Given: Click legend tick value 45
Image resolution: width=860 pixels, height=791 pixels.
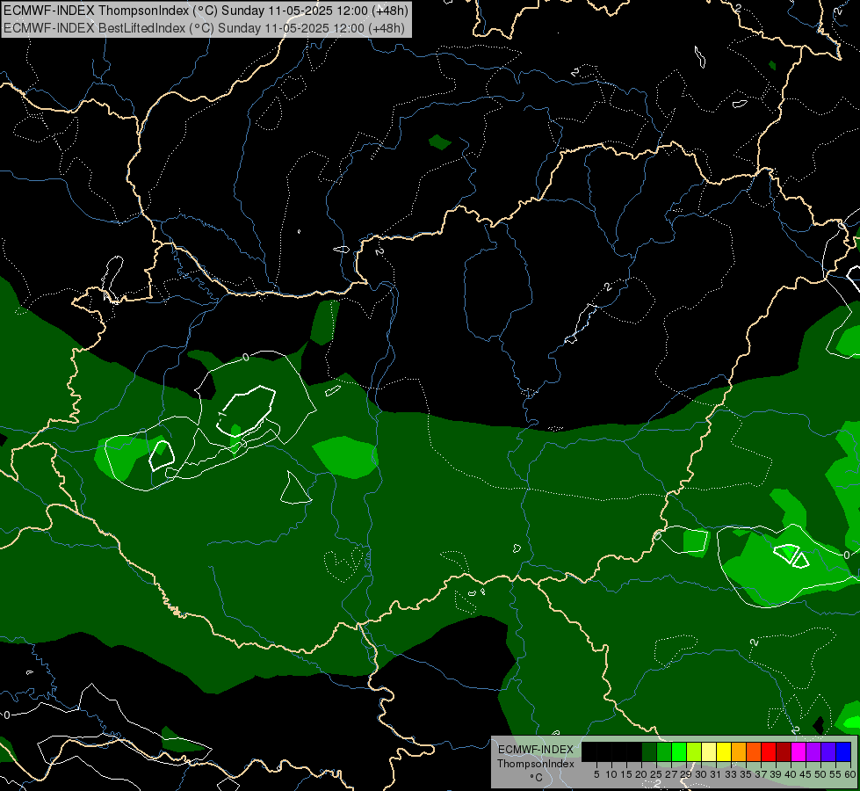Looking at the screenshot, I should 806,774.
